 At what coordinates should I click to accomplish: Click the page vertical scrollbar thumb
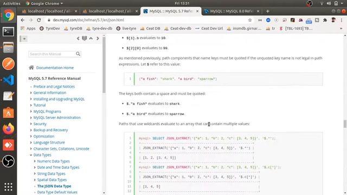[345, 124]
